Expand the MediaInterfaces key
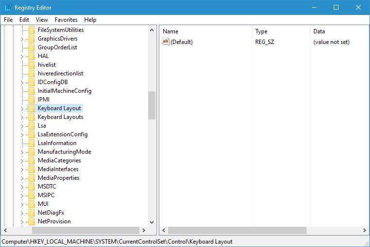This screenshot has width=370, height=247. 22,170
